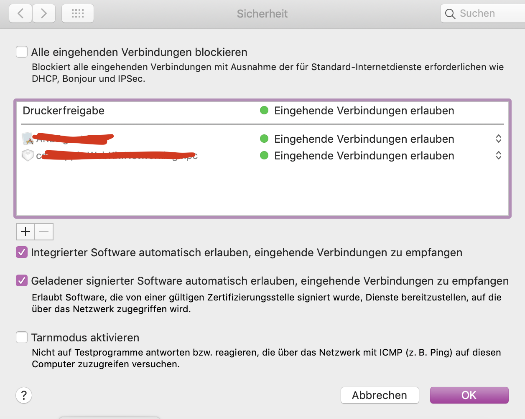The width and height of the screenshot is (525, 419).
Task: Open connection dropdown for second listed app
Action: click(498, 156)
